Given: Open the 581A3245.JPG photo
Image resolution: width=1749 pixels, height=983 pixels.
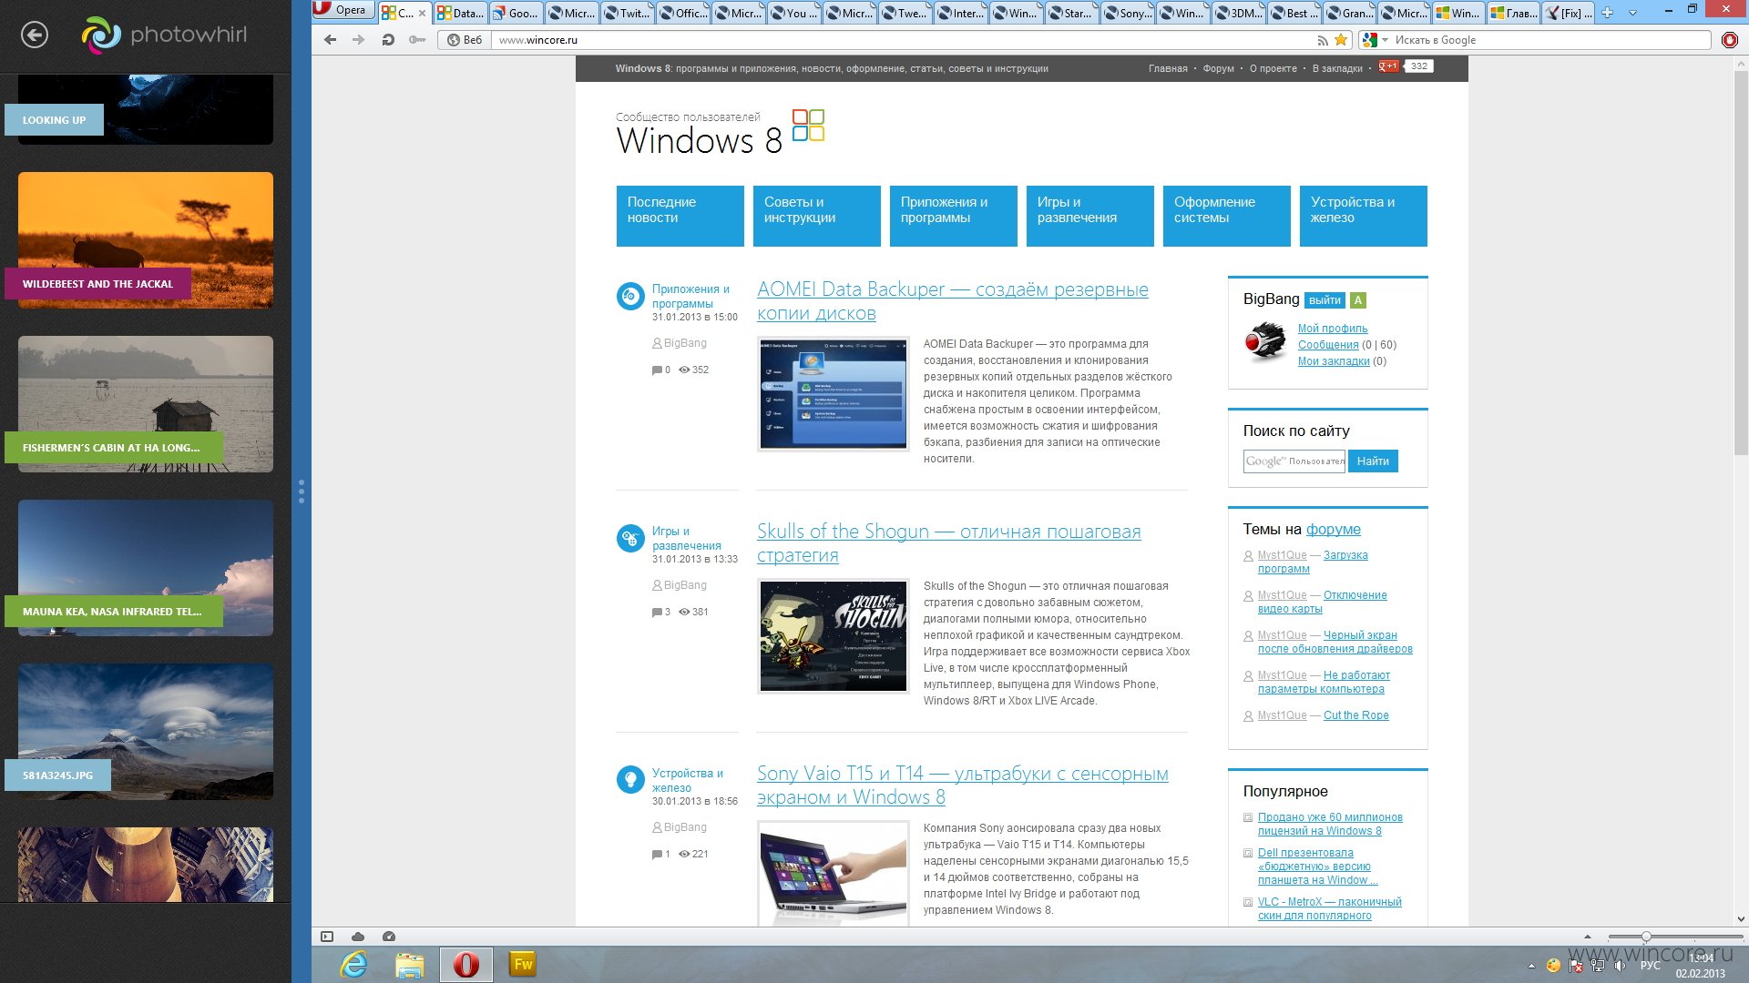Looking at the screenshot, I should click(146, 732).
